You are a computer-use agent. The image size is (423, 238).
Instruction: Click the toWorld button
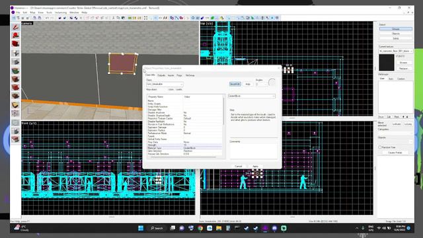[x=397, y=124]
